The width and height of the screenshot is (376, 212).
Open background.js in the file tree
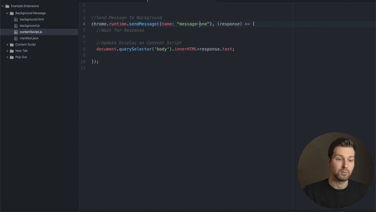pos(30,26)
